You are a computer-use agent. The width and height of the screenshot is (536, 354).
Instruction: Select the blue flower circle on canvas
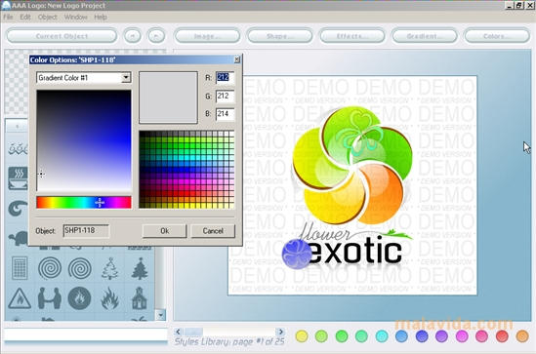(x=297, y=255)
